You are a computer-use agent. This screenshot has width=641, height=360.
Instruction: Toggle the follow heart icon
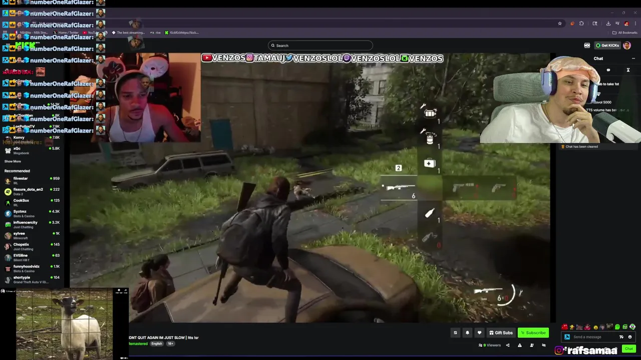click(x=479, y=332)
